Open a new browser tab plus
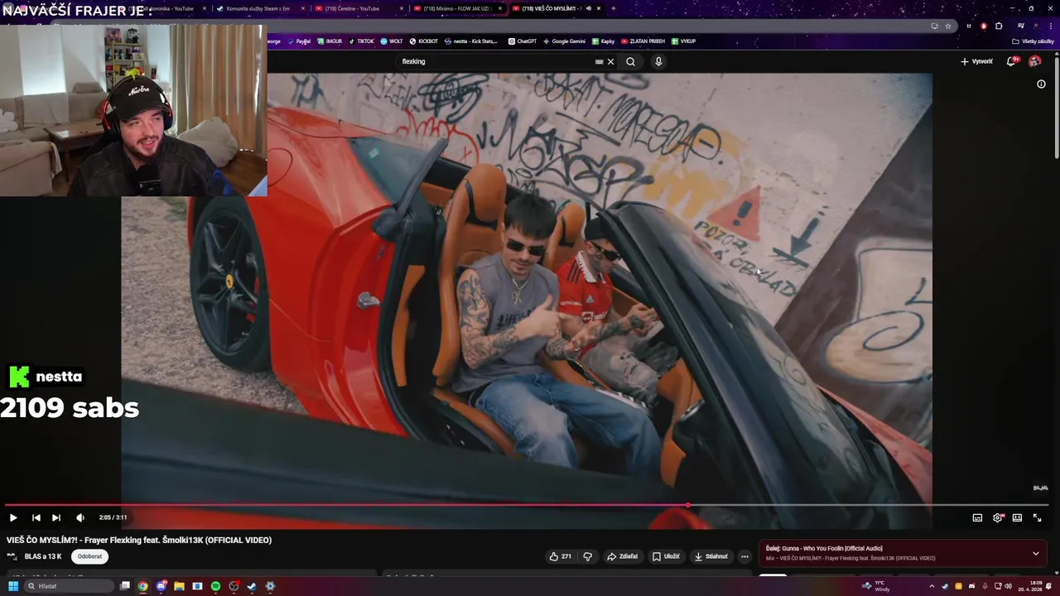 pos(613,8)
